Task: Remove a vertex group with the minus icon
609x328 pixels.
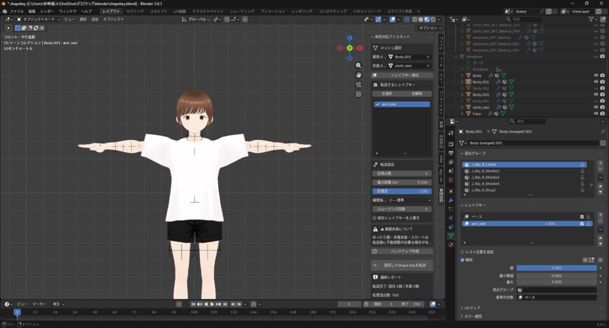Action: [x=601, y=170]
